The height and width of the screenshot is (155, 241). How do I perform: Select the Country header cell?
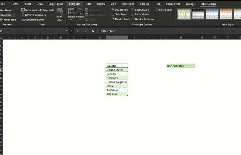(x=117, y=66)
